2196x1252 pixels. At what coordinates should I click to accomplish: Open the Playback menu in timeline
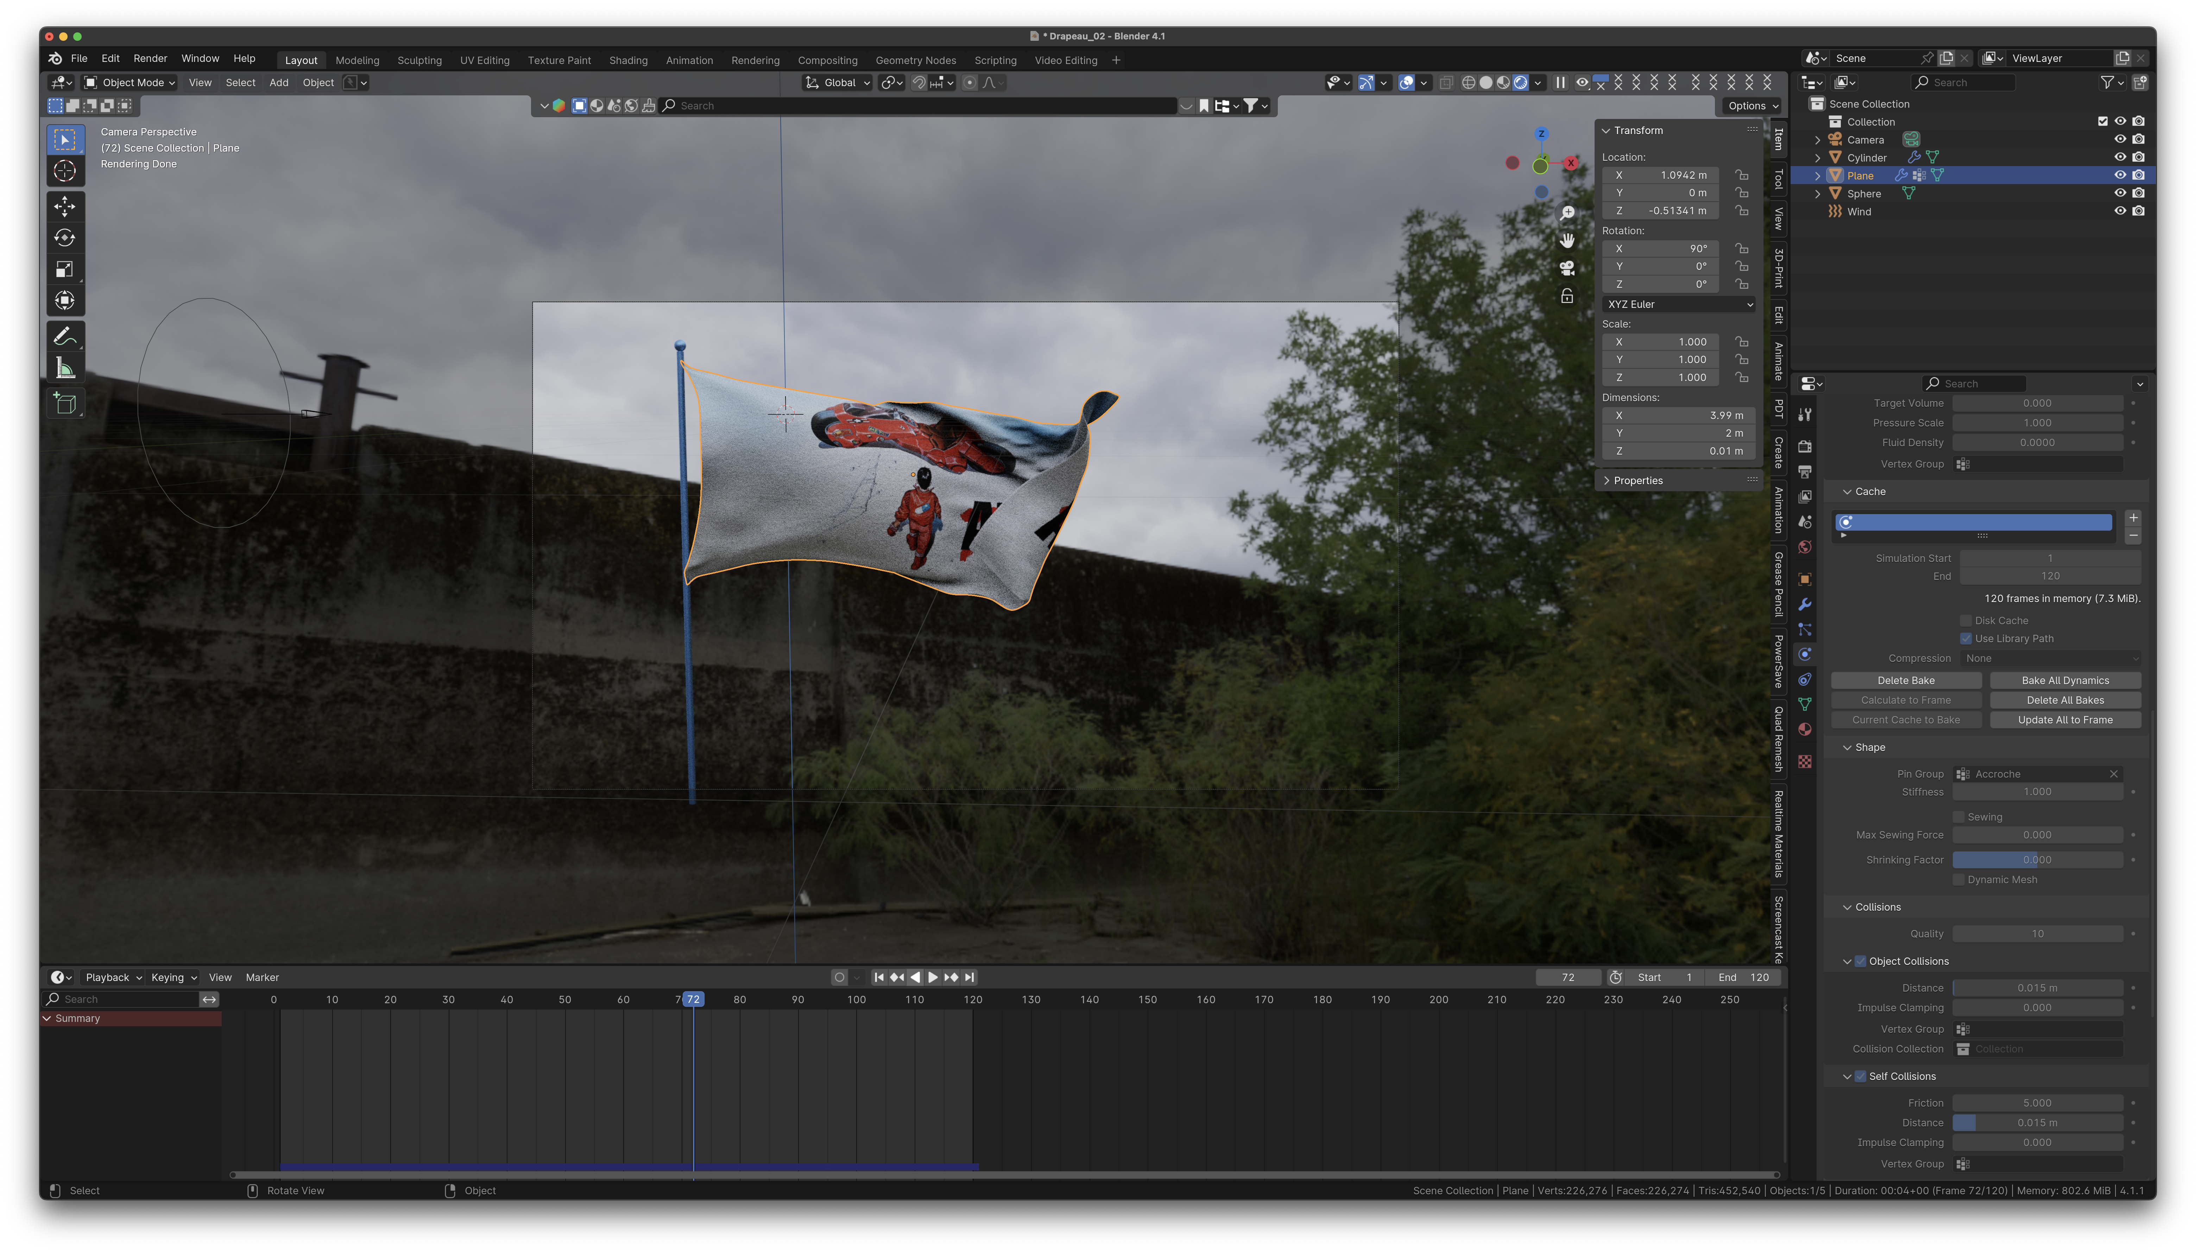coord(114,978)
